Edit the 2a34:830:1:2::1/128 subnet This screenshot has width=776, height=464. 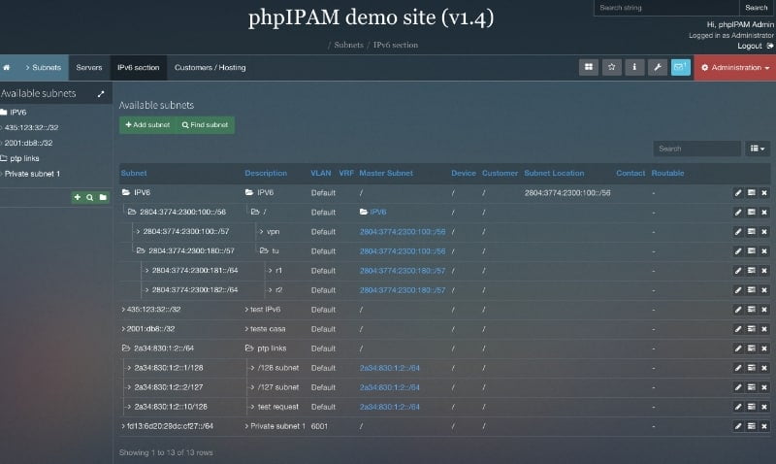[738, 368]
